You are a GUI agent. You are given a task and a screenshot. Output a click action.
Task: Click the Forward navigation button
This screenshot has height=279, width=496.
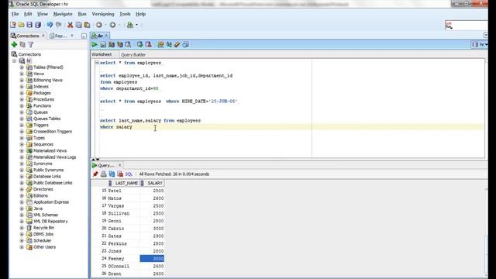[x=112, y=25]
